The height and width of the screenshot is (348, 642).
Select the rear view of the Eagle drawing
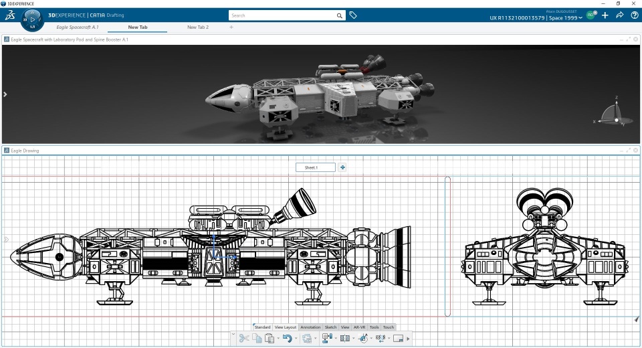[544, 246]
